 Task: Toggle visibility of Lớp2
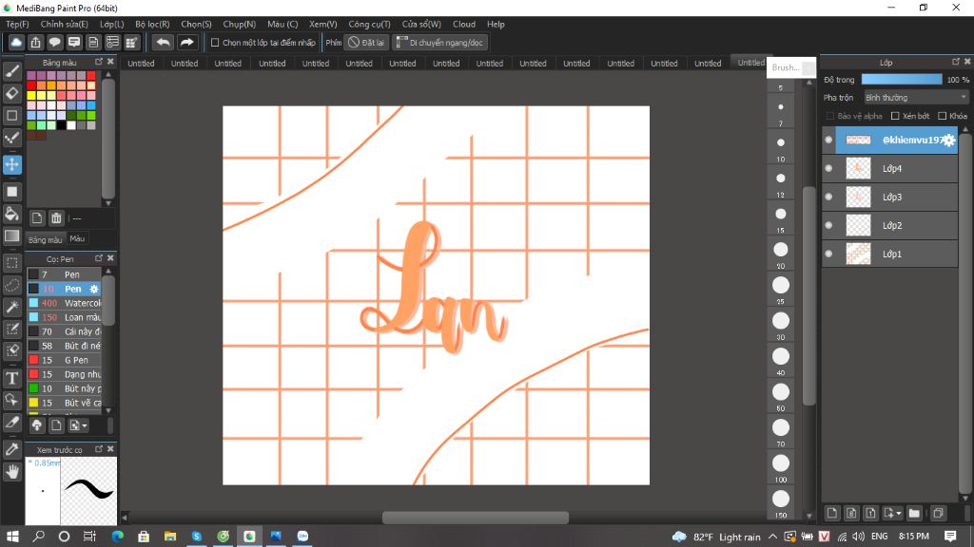[x=828, y=226]
